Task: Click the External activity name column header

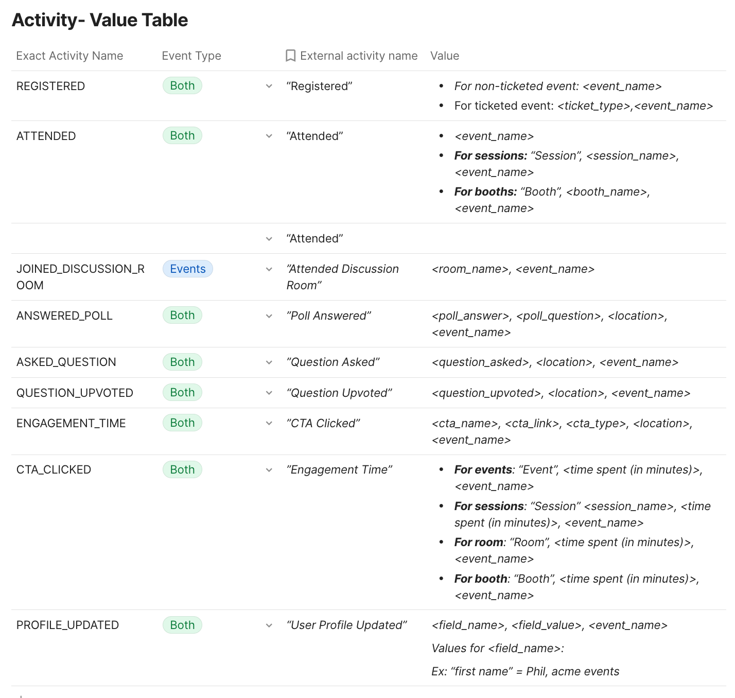Action: (x=359, y=56)
